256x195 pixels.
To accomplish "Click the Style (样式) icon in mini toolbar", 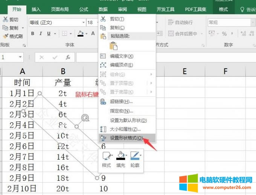I will pos(107,156).
